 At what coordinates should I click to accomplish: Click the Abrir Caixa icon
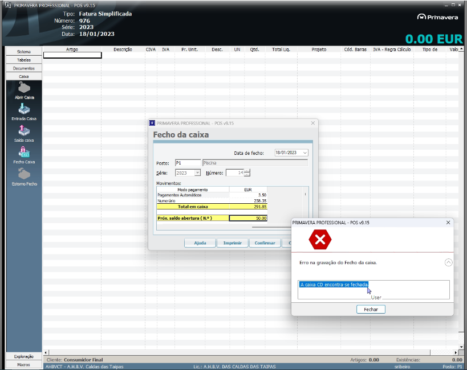24,88
